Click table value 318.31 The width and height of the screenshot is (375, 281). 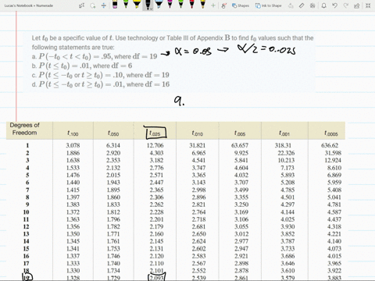283,145
